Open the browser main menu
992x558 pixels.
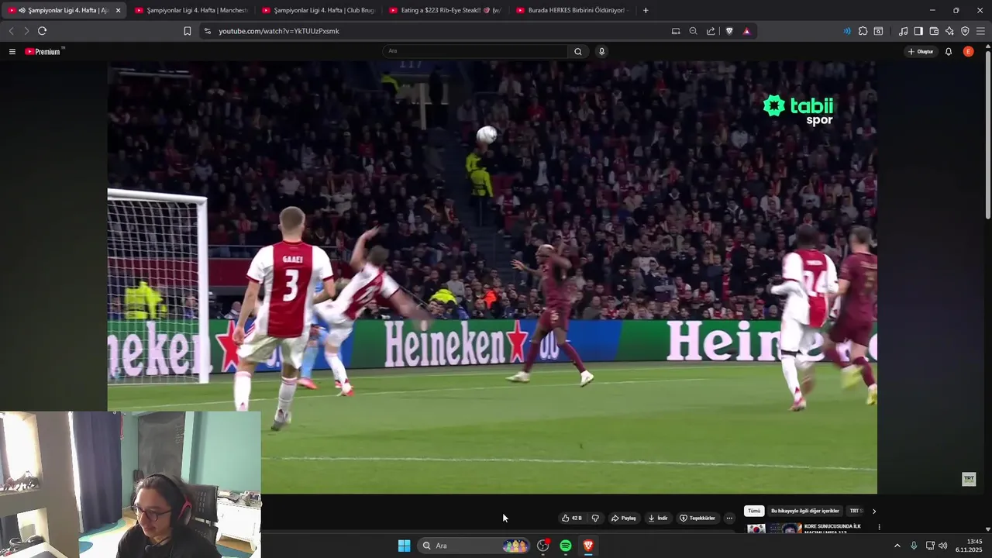[980, 31]
